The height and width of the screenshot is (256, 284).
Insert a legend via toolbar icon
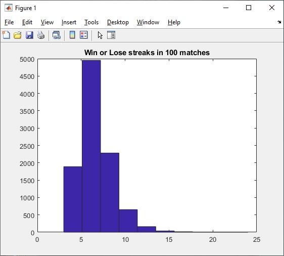[x=84, y=35]
